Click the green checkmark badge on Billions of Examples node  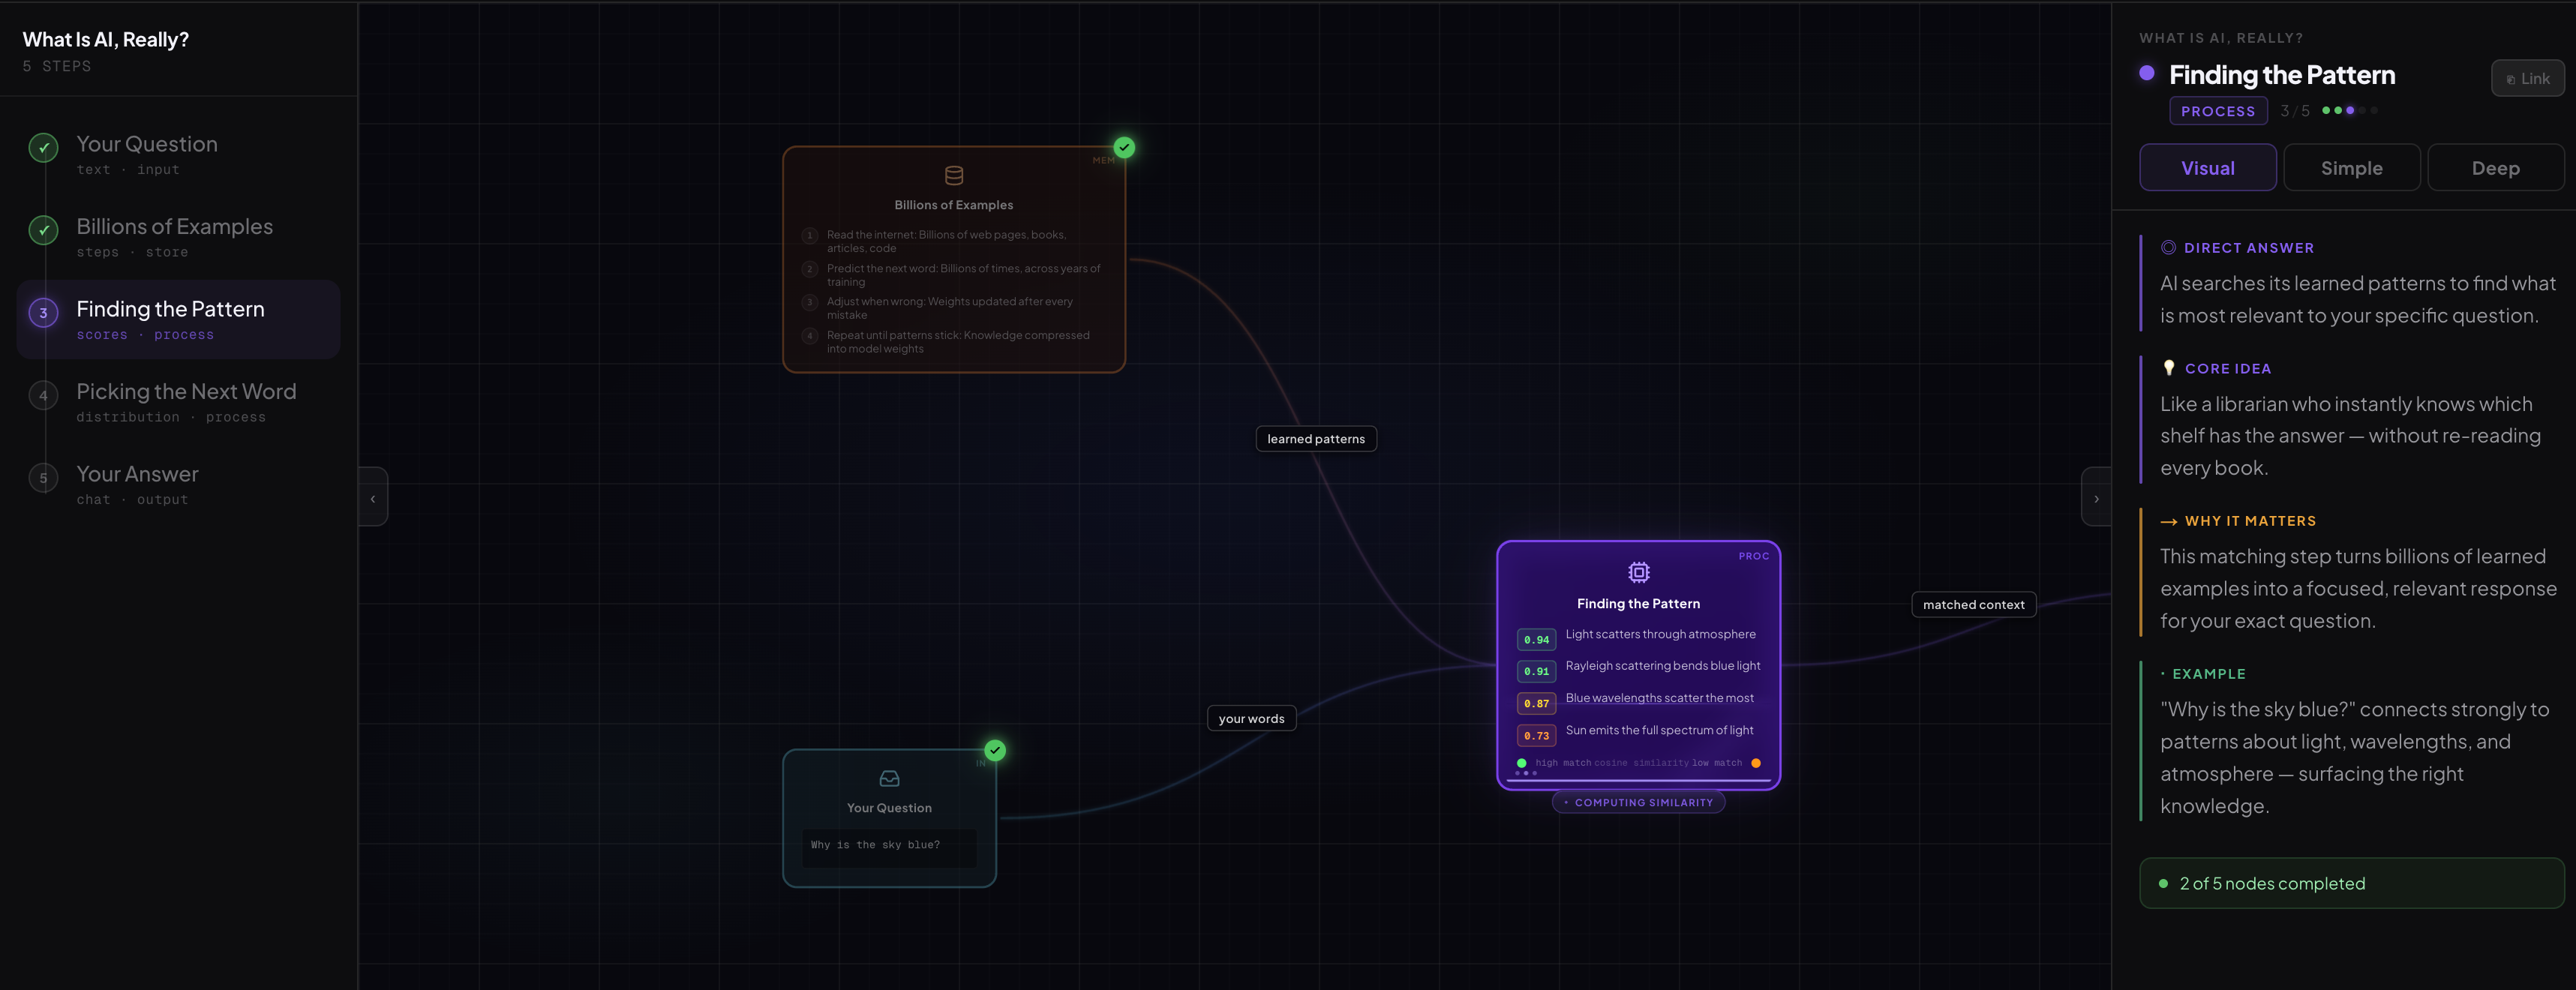click(1124, 147)
